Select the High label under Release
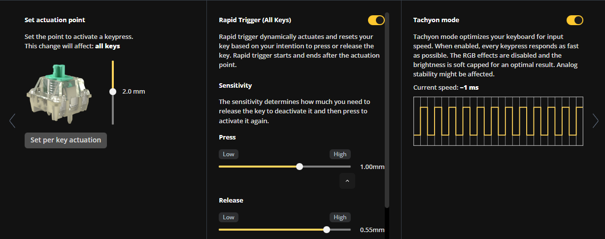 (340, 217)
